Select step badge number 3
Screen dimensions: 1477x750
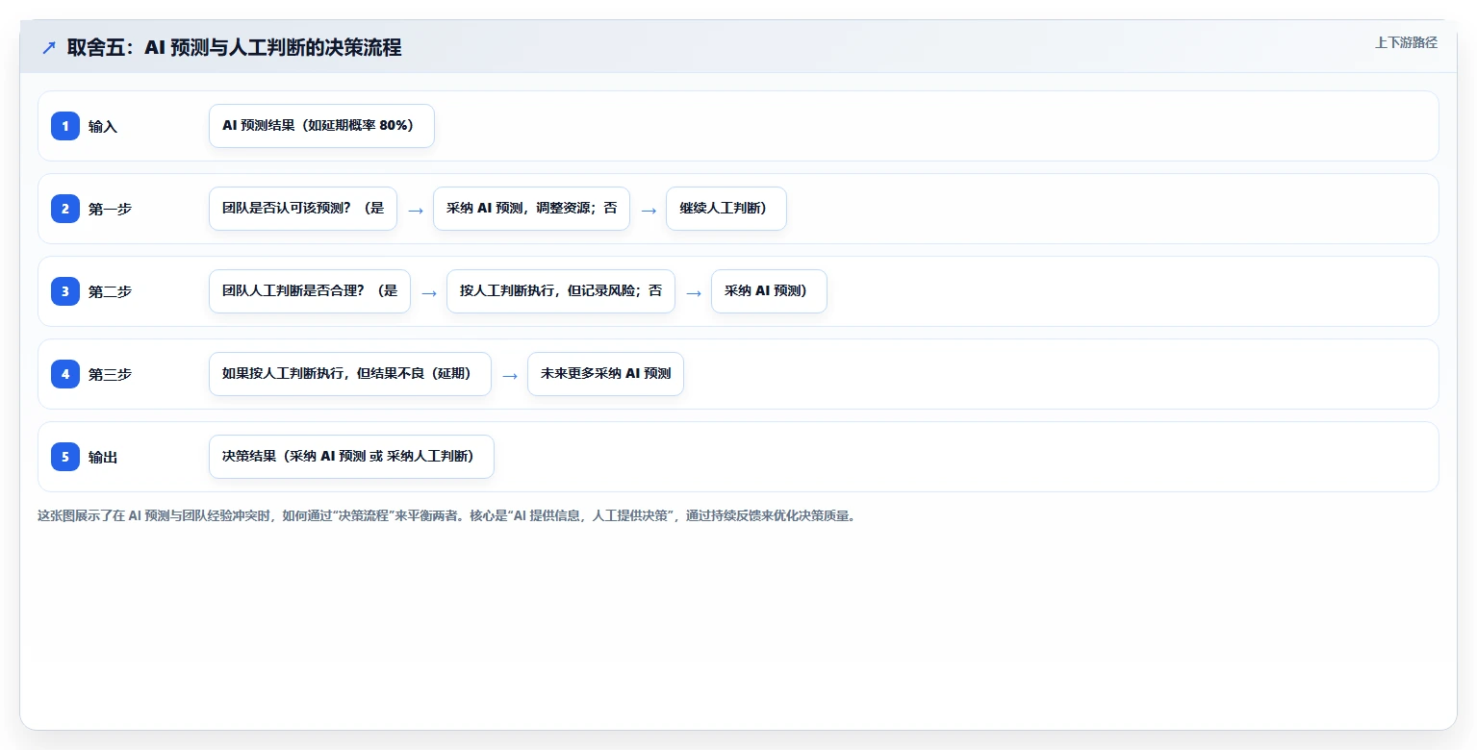tap(65, 291)
